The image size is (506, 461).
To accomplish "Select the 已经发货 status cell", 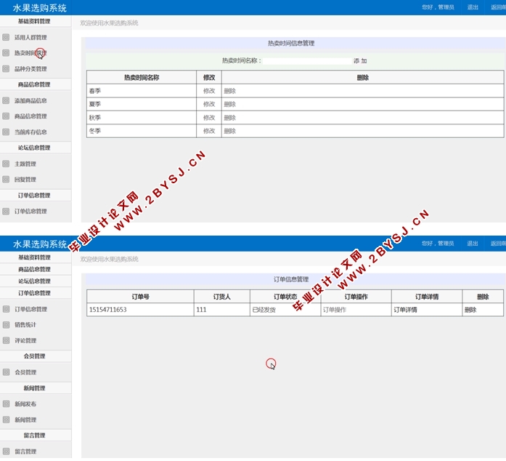I will coord(285,310).
